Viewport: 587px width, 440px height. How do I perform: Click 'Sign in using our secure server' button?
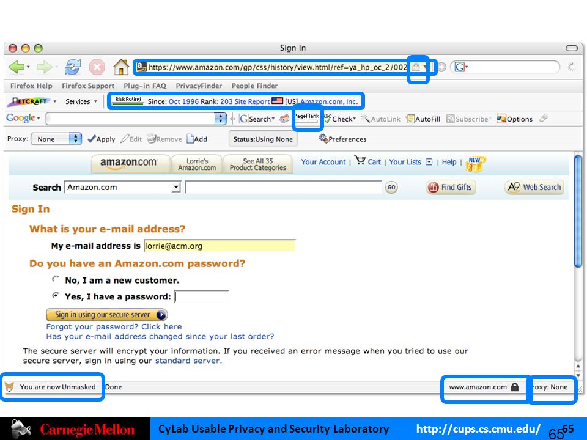pos(106,315)
